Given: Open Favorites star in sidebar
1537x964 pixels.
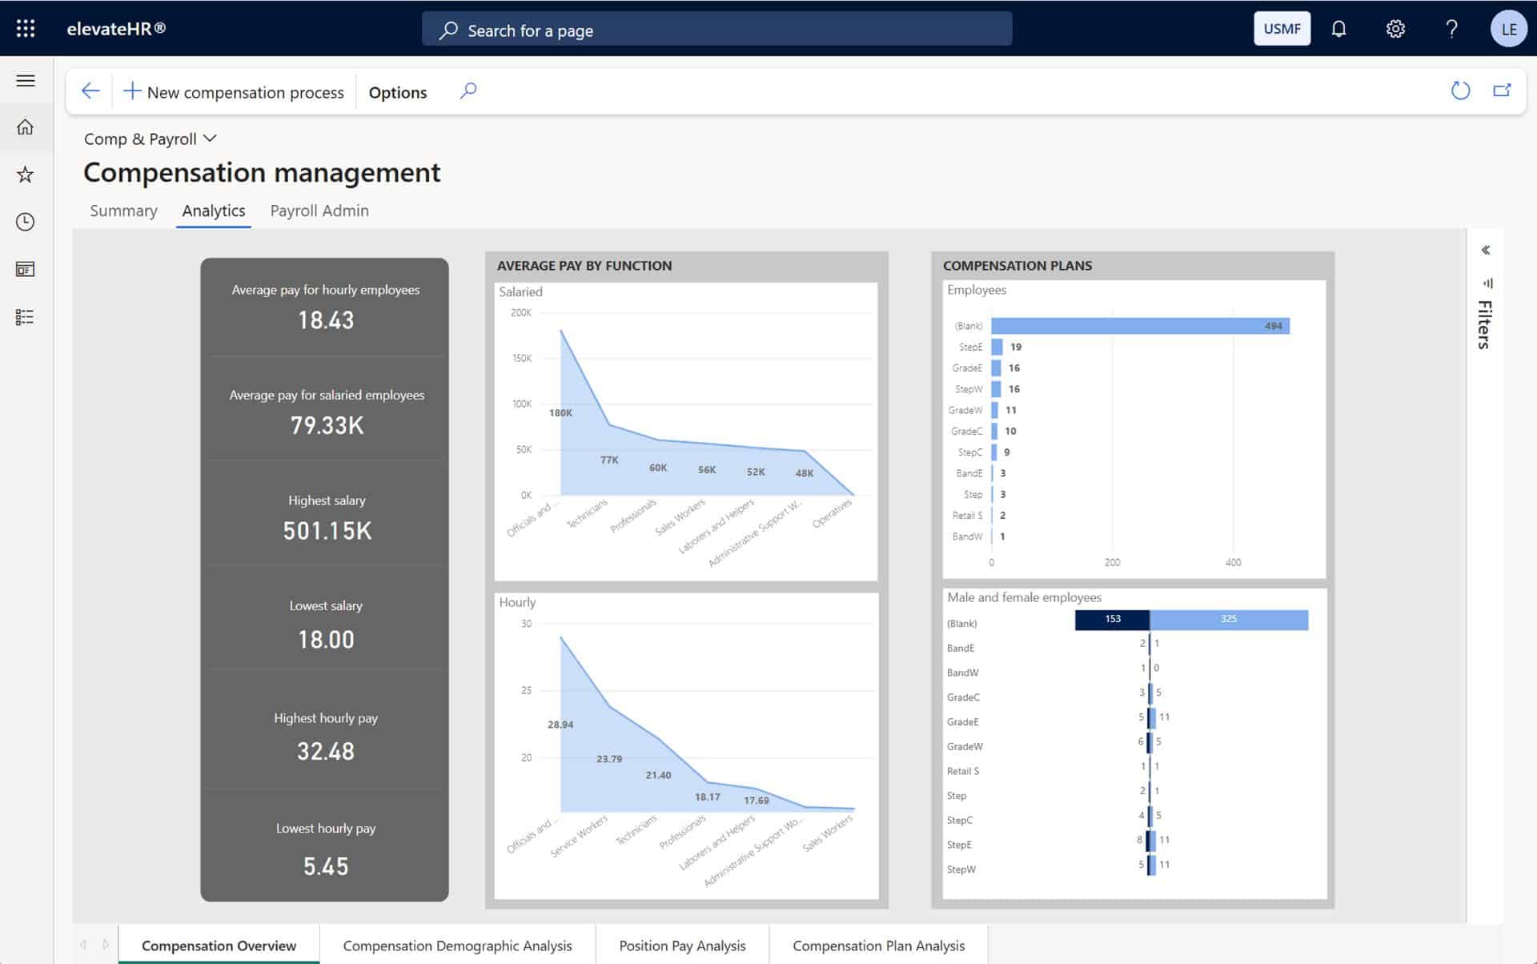Looking at the screenshot, I should pos(26,175).
